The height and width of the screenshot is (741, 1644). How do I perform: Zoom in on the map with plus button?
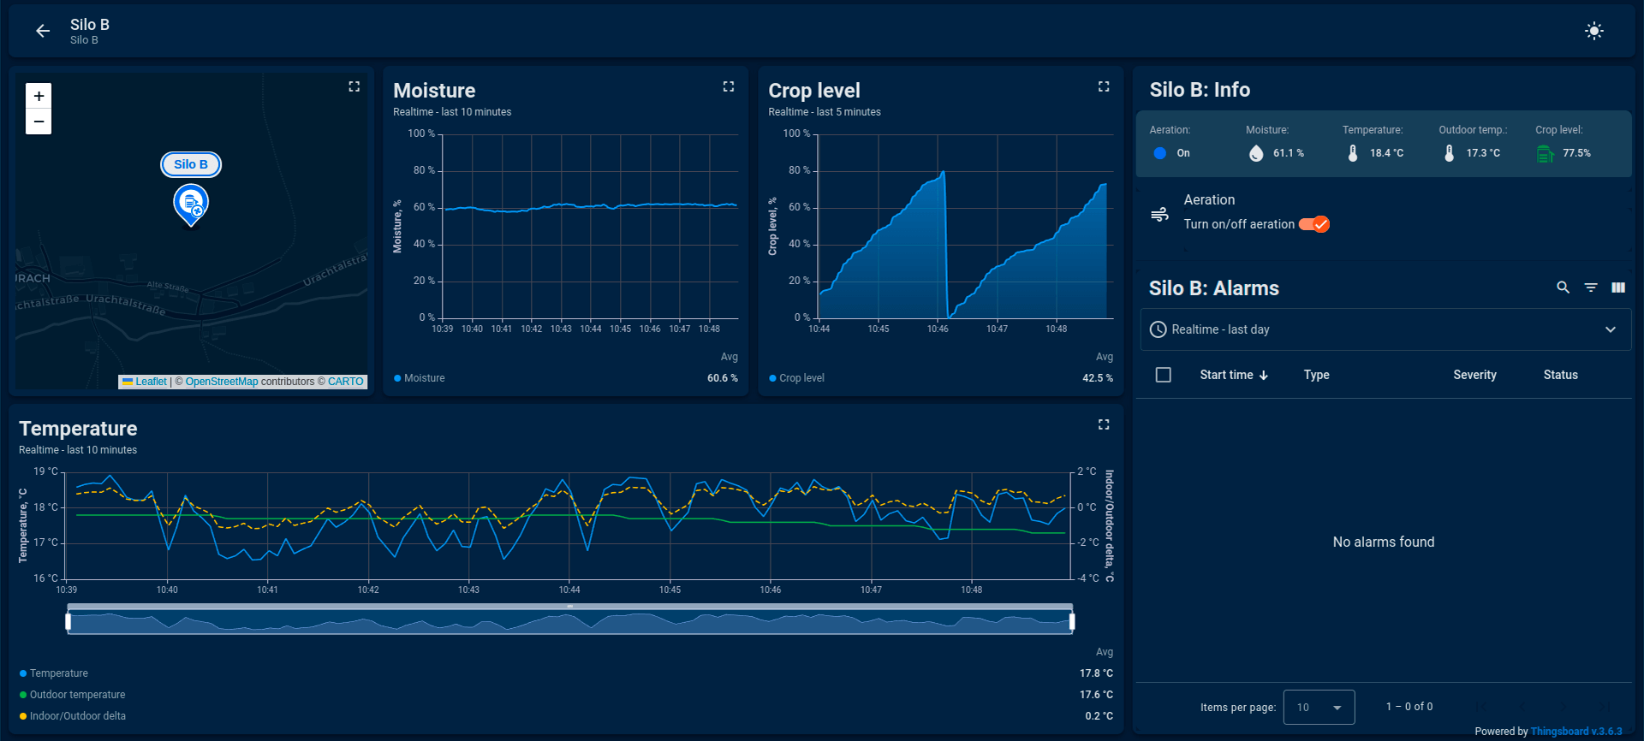coord(39,96)
